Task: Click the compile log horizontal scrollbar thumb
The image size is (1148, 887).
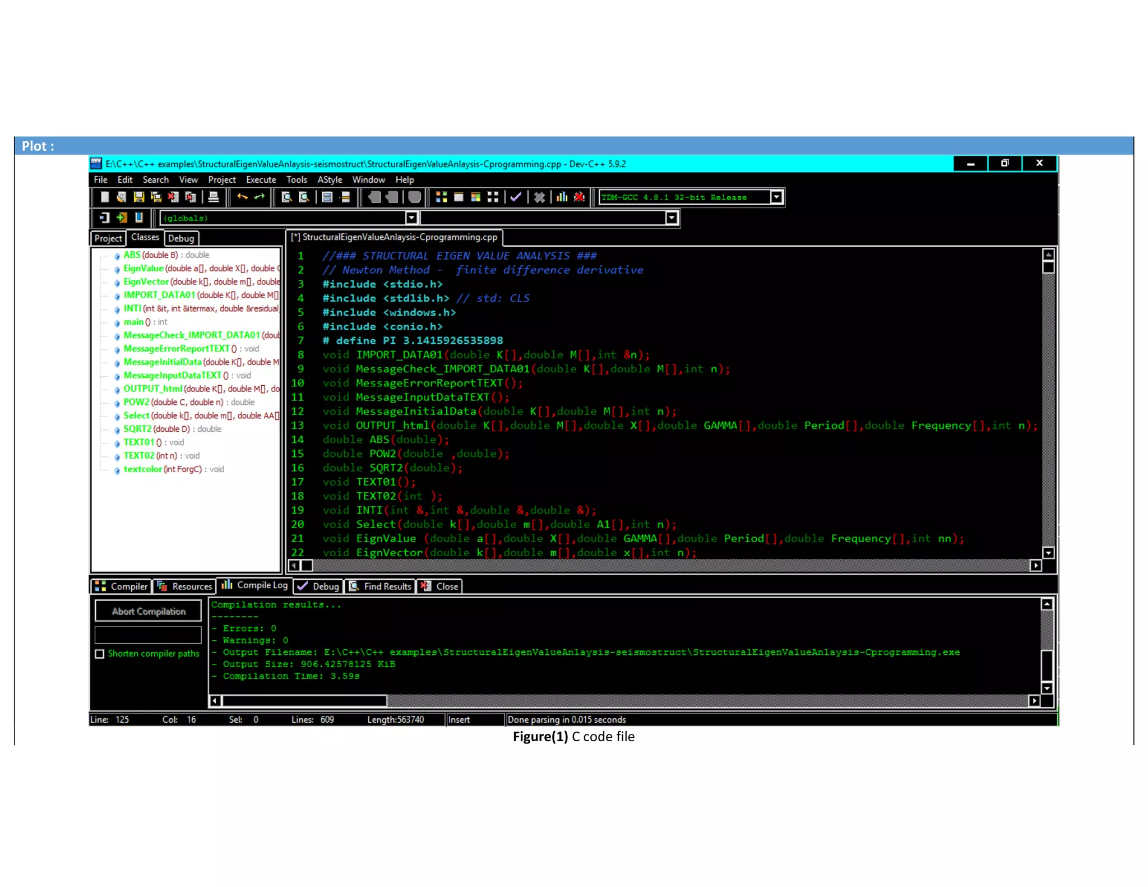Action: coord(304,701)
